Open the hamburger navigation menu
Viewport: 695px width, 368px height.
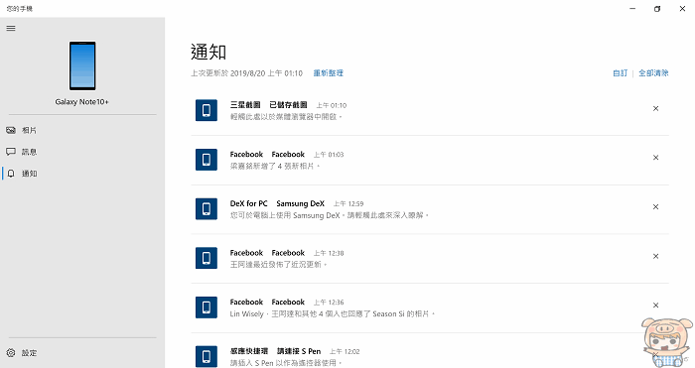pos(11,29)
